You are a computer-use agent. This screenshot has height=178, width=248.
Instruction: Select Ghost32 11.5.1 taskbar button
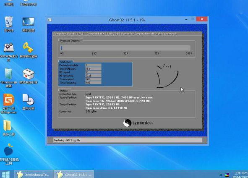point(74,174)
